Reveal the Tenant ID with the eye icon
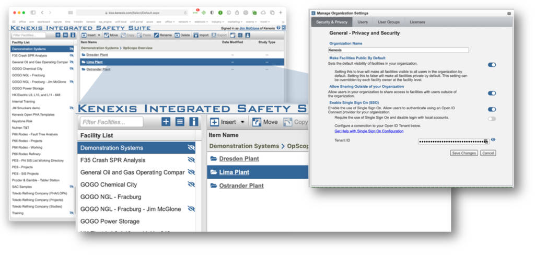This screenshot has height=255, width=535. 493,140
